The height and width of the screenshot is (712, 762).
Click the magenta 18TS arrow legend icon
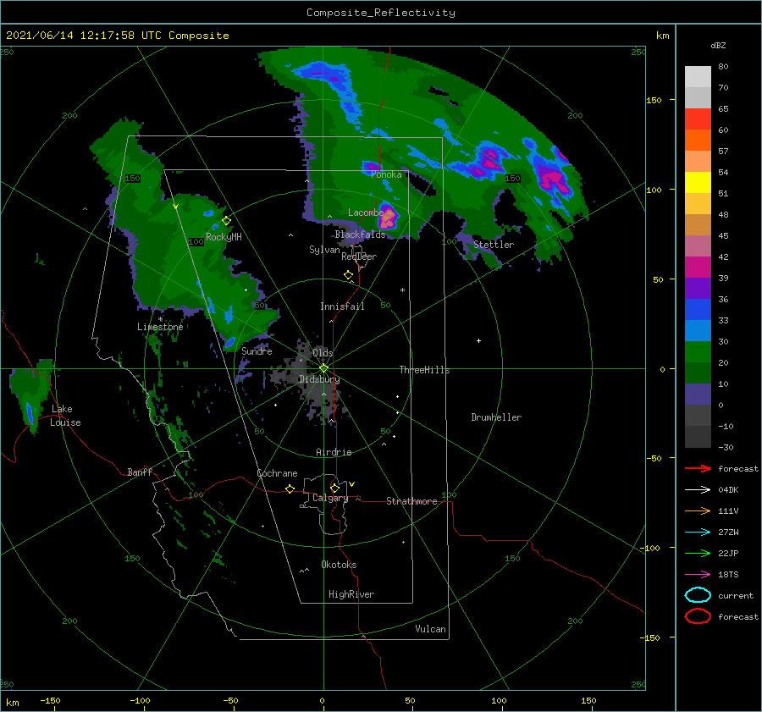(x=698, y=575)
